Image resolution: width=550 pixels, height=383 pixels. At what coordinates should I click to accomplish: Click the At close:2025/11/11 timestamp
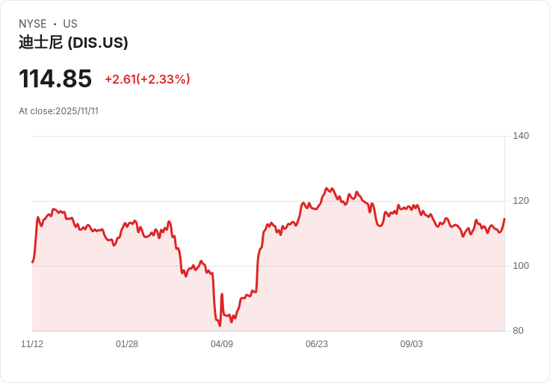[x=58, y=111]
